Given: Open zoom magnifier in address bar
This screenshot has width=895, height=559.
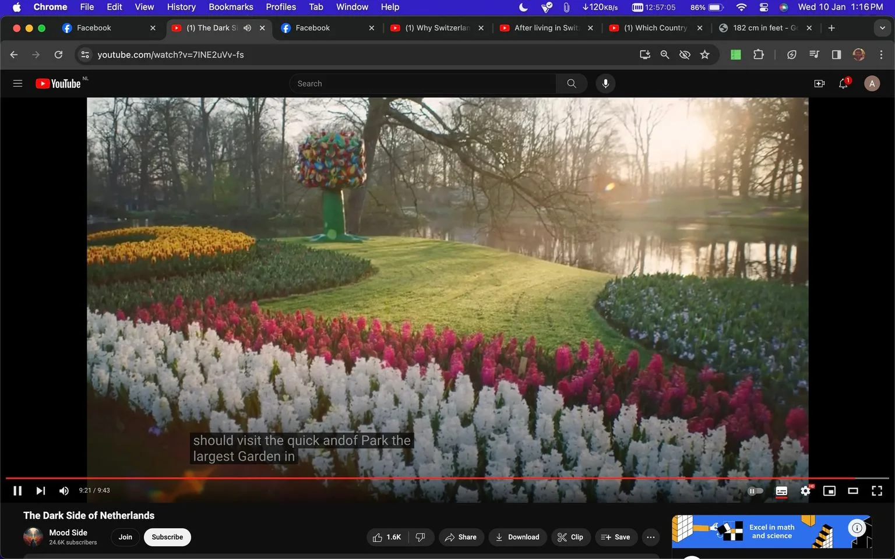Looking at the screenshot, I should pyautogui.click(x=665, y=54).
